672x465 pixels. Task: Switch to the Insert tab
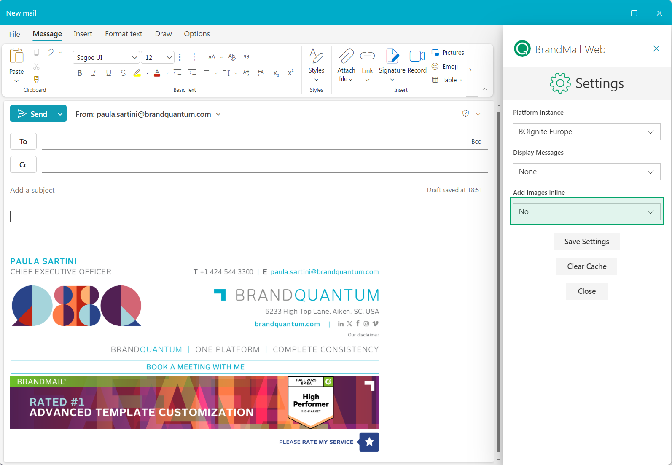tap(83, 34)
